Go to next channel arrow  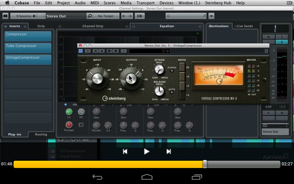[x=130, y=16]
